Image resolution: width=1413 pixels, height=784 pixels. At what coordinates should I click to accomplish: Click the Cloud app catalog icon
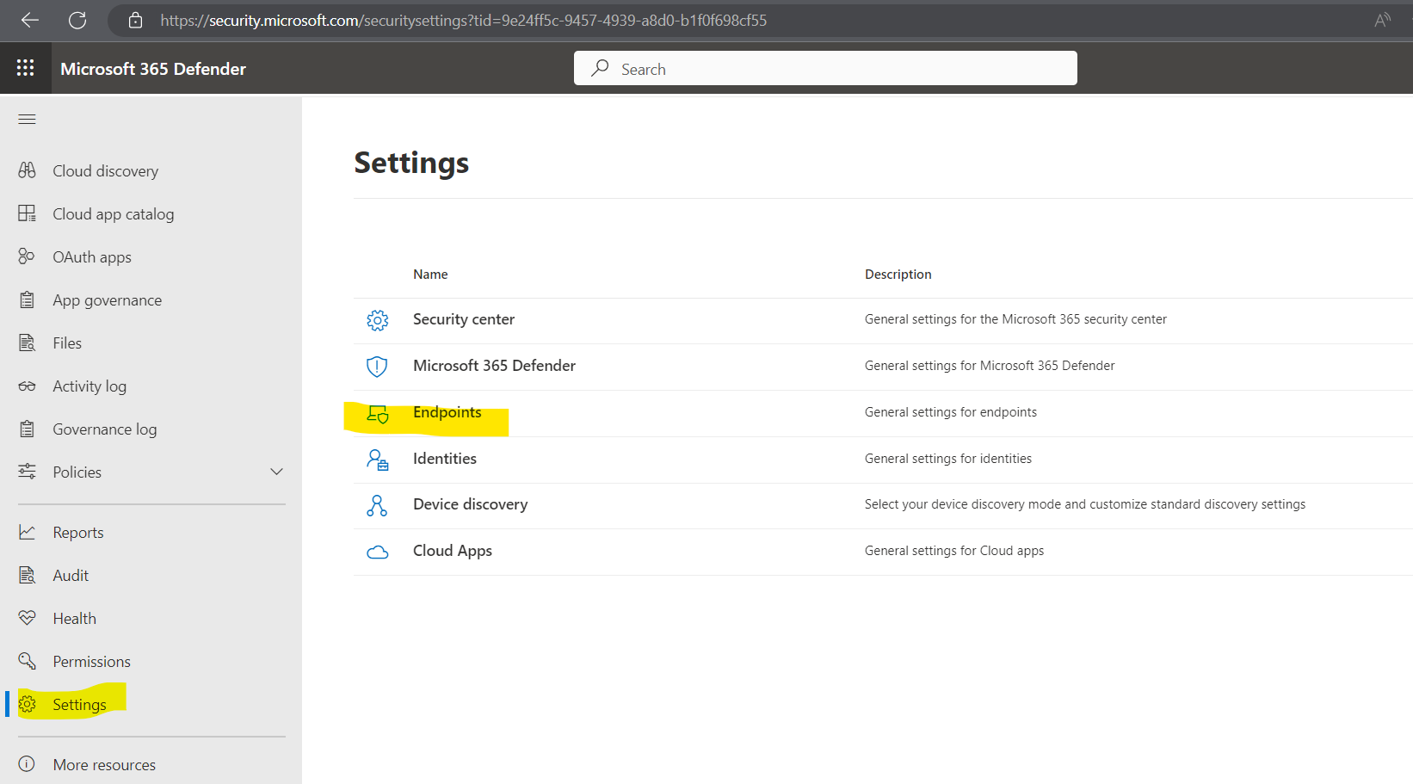click(28, 213)
